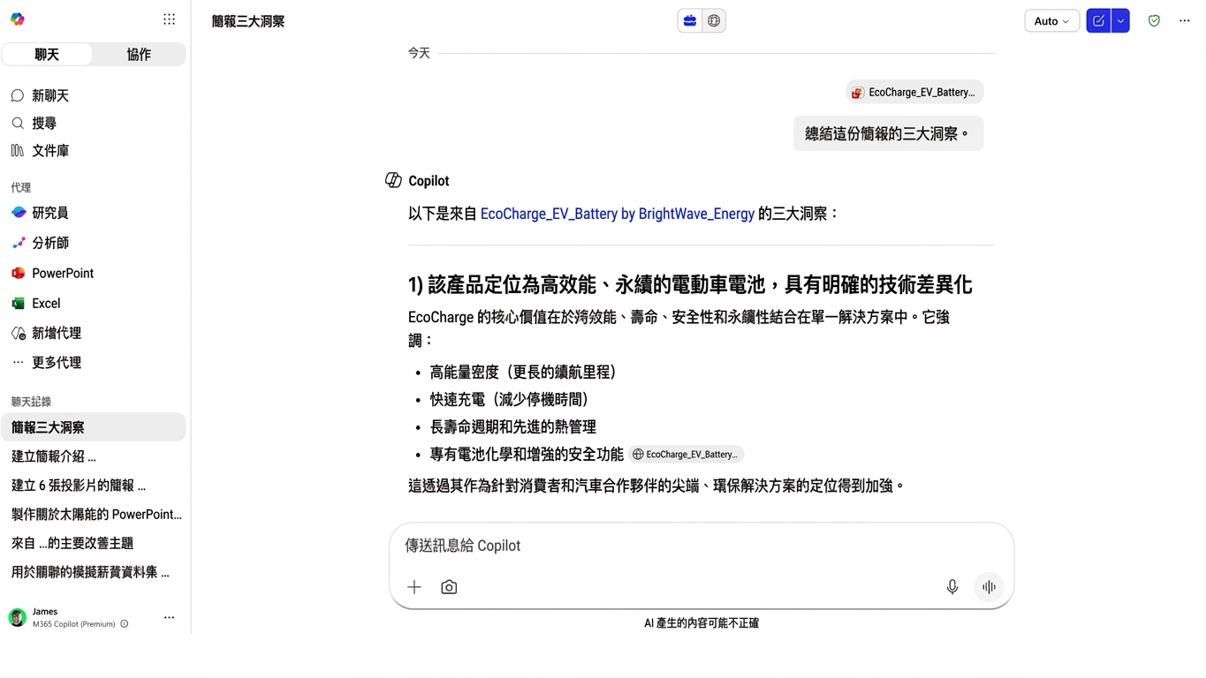Click bullet 長壽命週期和先進的熱管理

coord(513,427)
